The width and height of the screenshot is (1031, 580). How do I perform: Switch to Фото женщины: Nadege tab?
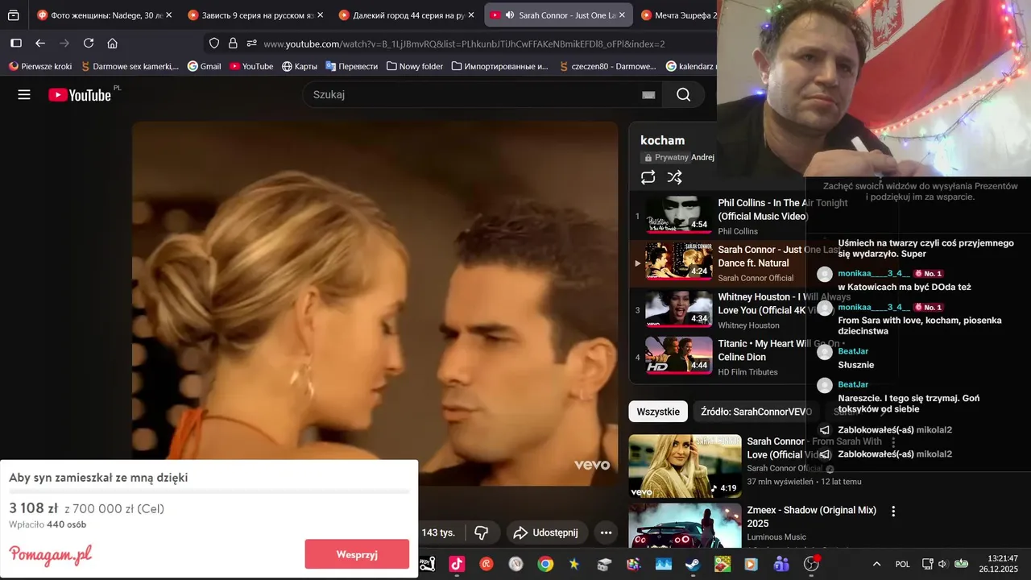105,15
